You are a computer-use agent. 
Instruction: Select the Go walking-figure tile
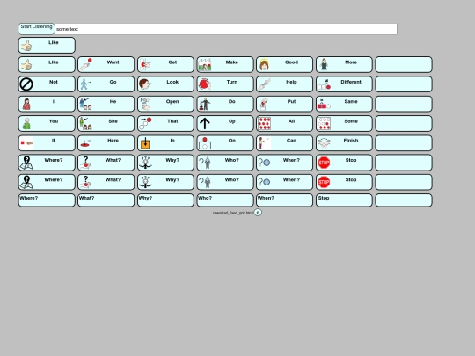(x=106, y=84)
